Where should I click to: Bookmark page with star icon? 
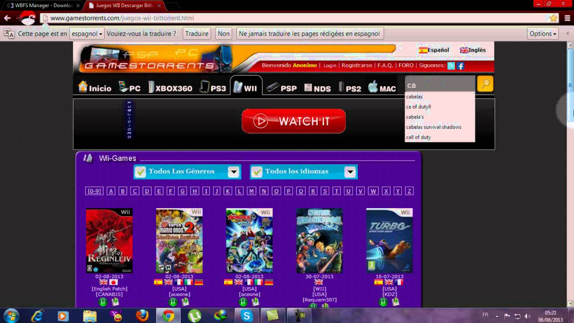tap(554, 18)
